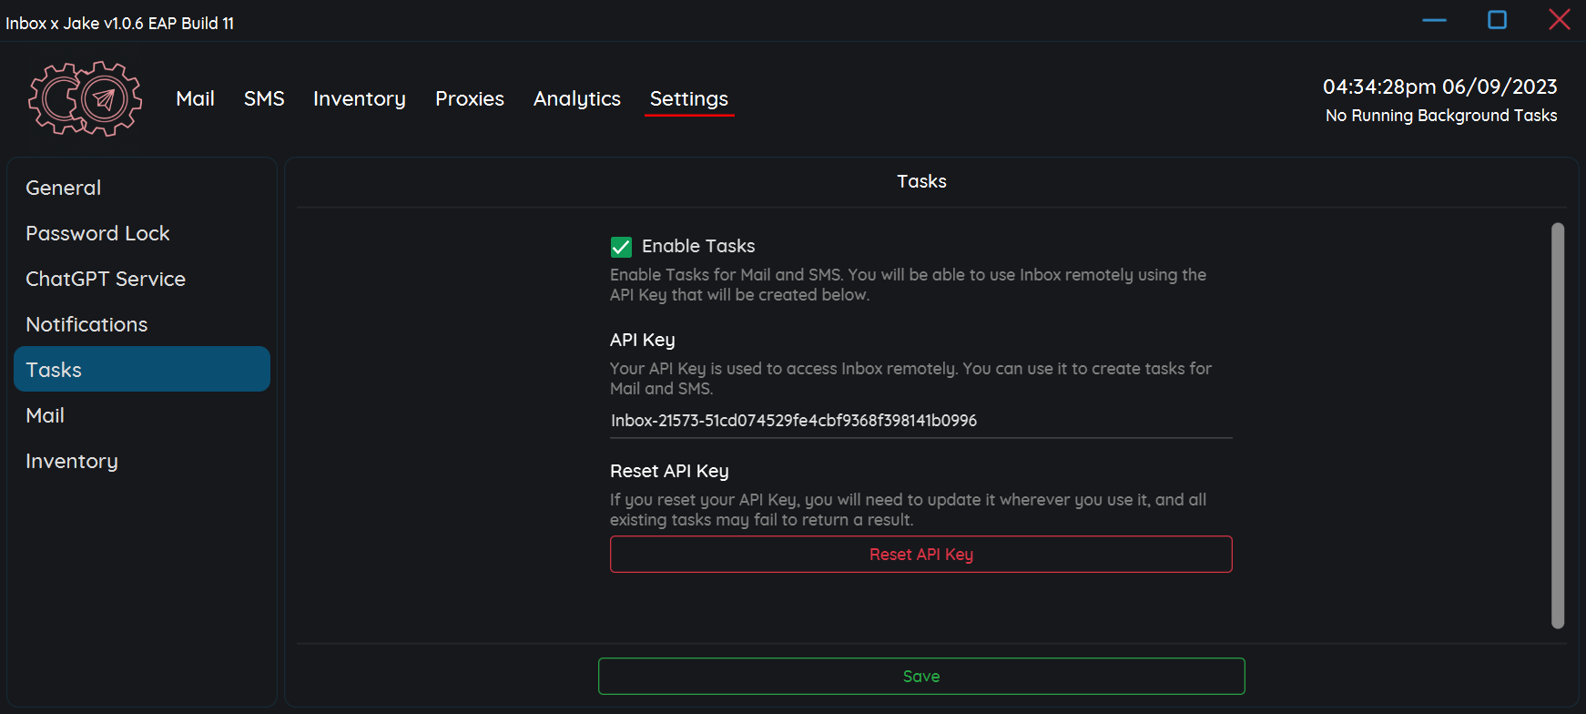Open the Mail top navigation tab
The width and height of the screenshot is (1586, 714).
[x=195, y=98]
